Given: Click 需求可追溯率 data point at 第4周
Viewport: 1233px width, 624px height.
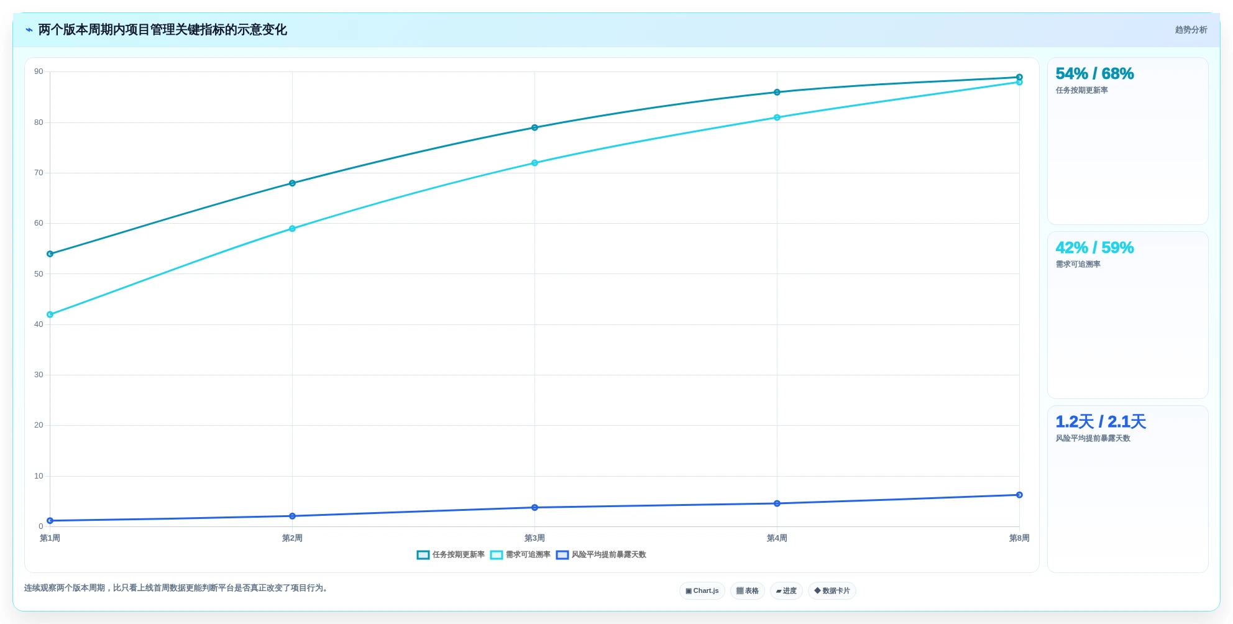Looking at the screenshot, I should tap(777, 117).
